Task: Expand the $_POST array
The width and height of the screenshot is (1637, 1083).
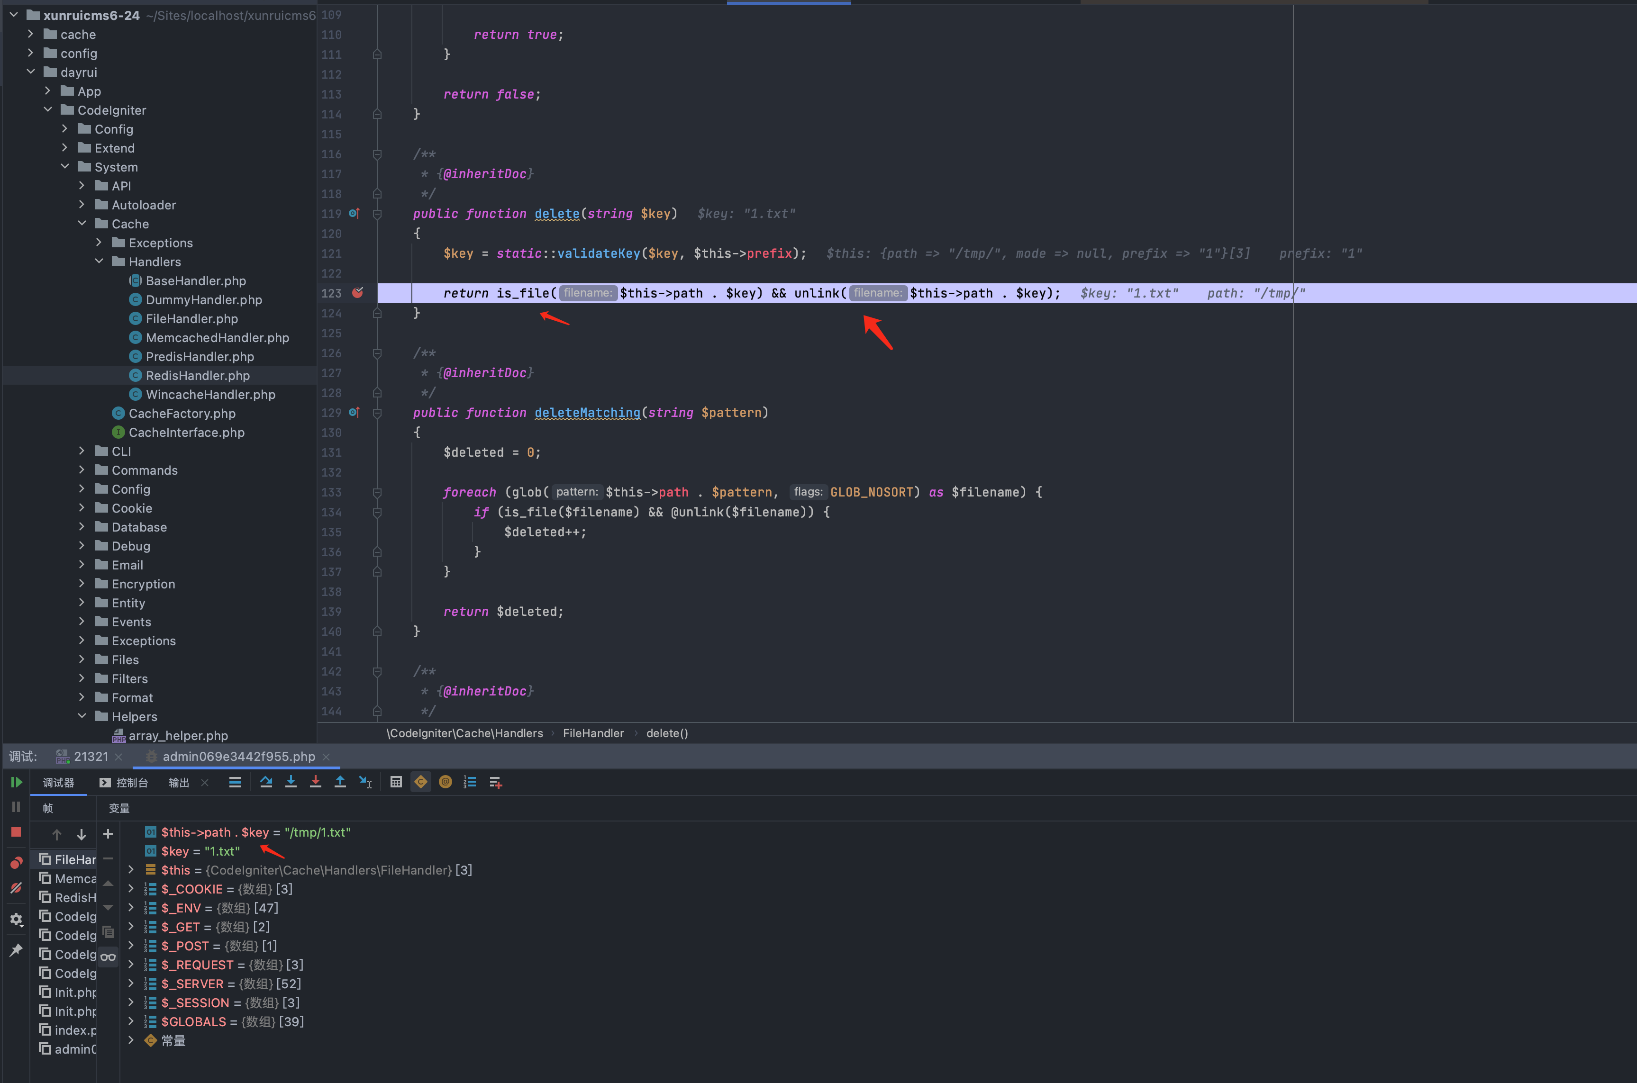Action: click(131, 946)
